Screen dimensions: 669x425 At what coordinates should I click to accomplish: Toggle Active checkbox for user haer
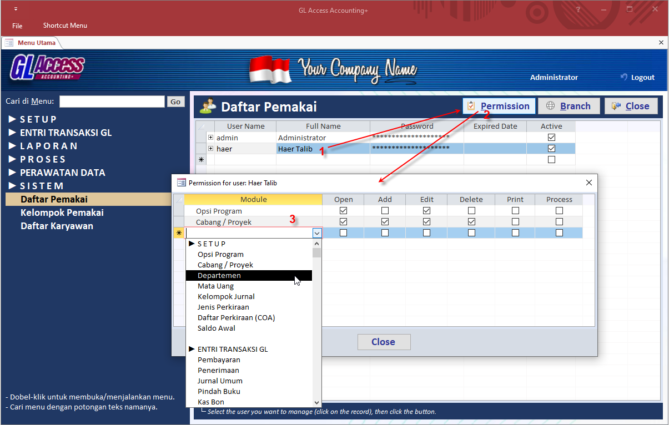click(x=551, y=149)
